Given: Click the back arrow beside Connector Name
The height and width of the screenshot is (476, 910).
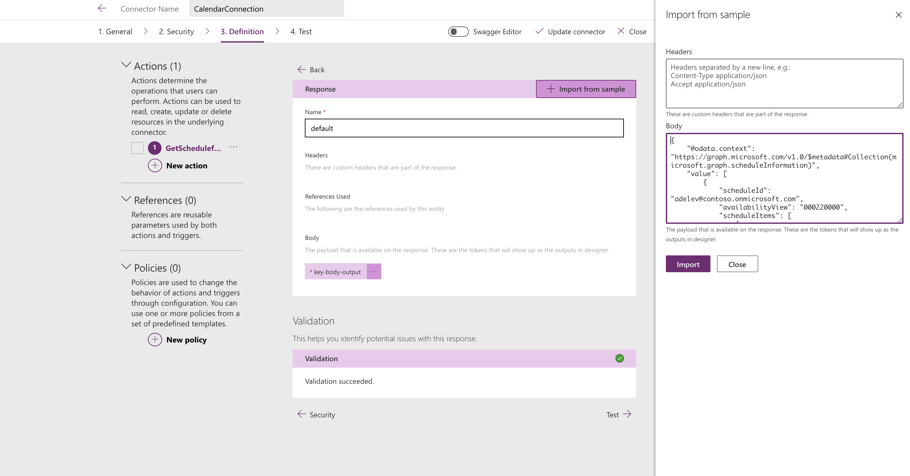Looking at the screenshot, I should (102, 8).
